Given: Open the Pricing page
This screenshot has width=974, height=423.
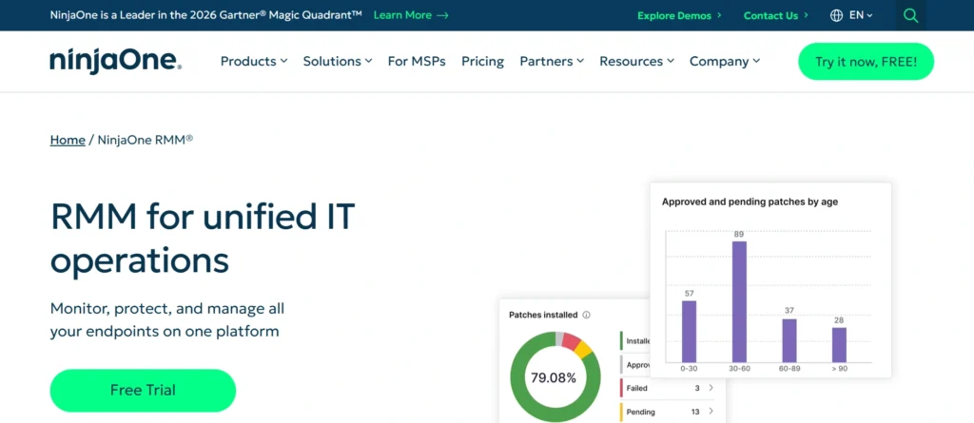Looking at the screenshot, I should [482, 61].
